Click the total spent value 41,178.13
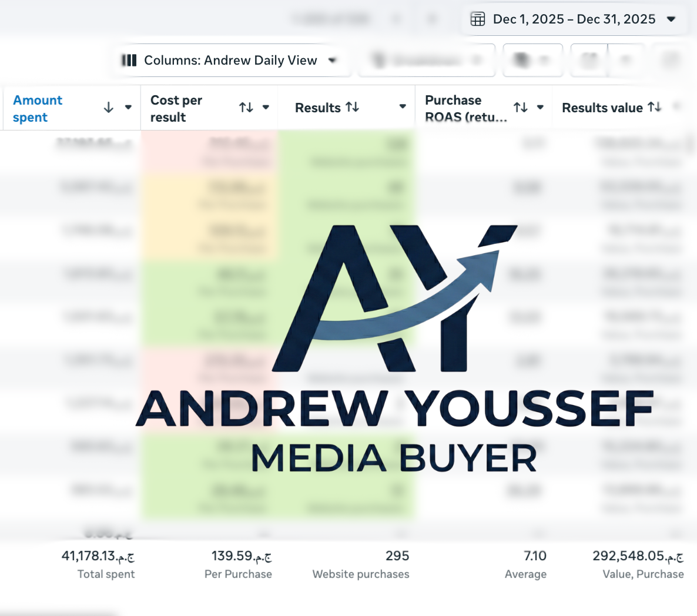Screen dimensions: 697x616 click(98, 556)
